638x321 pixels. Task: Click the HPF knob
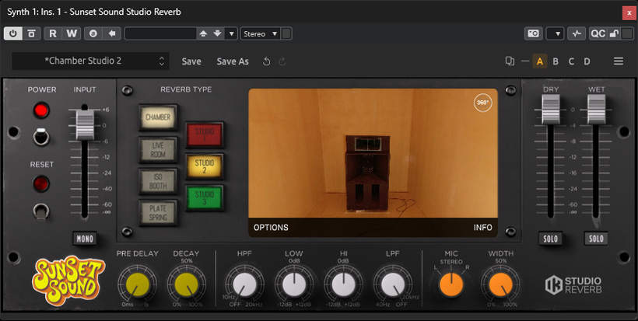pyautogui.click(x=244, y=284)
